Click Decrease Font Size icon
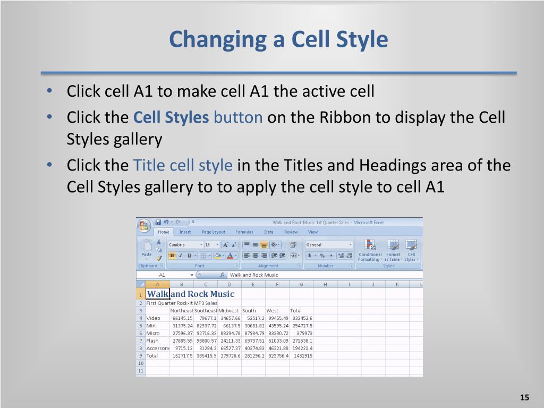The height and width of the screenshot is (408, 544). pos(234,245)
